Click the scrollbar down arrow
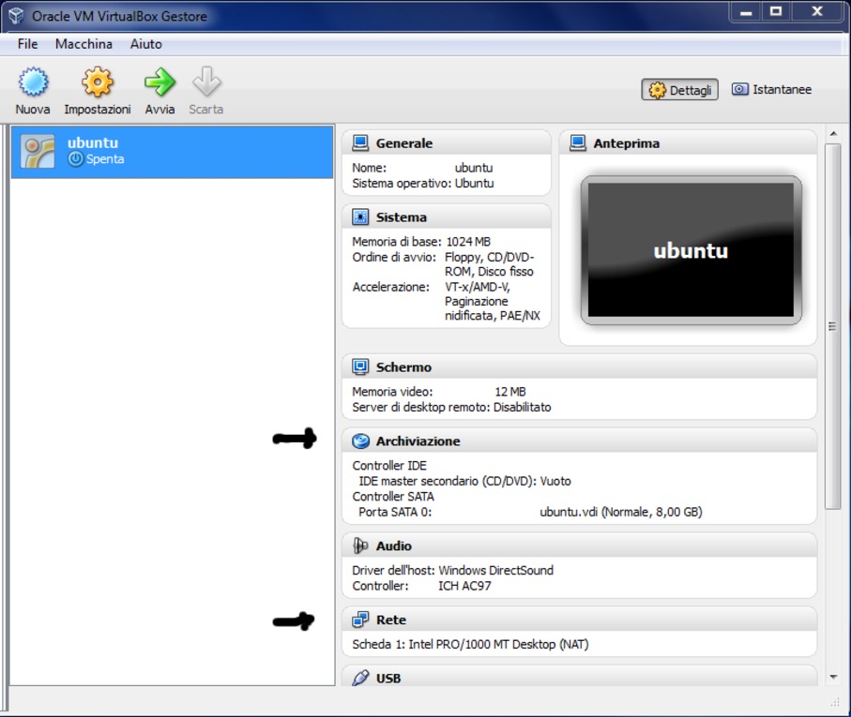Screen dimensions: 851x717 coord(833,677)
